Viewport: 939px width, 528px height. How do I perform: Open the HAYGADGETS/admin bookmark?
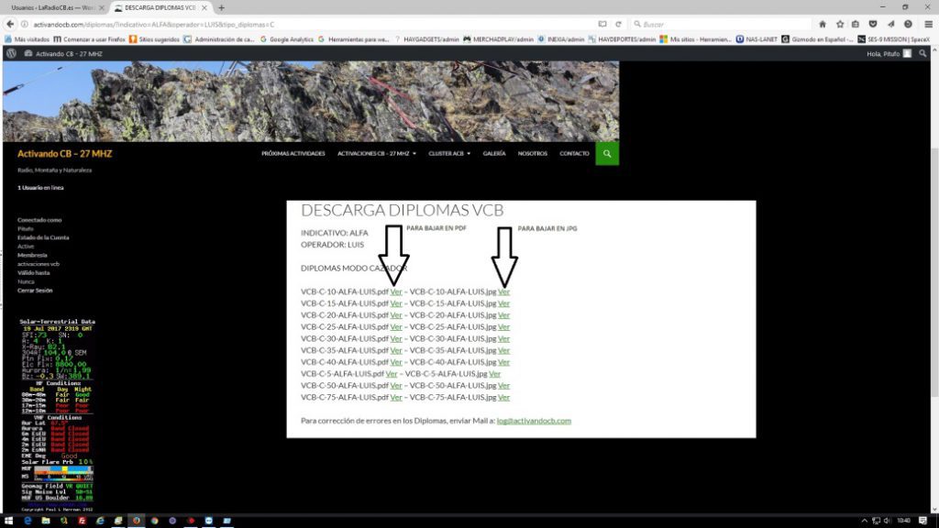point(426,38)
